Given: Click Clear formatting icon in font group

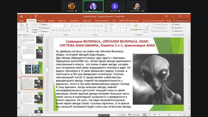Looking at the screenshot, I should point(81,26).
